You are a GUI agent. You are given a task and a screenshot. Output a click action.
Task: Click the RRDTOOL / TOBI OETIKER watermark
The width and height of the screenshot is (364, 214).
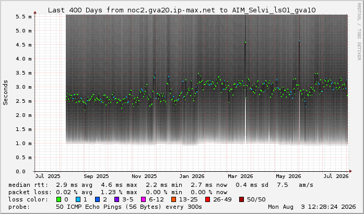click(x=359, y=31)
